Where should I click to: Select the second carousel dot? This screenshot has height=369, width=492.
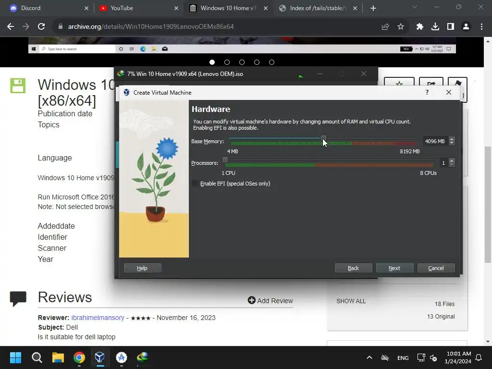[227, 62]
